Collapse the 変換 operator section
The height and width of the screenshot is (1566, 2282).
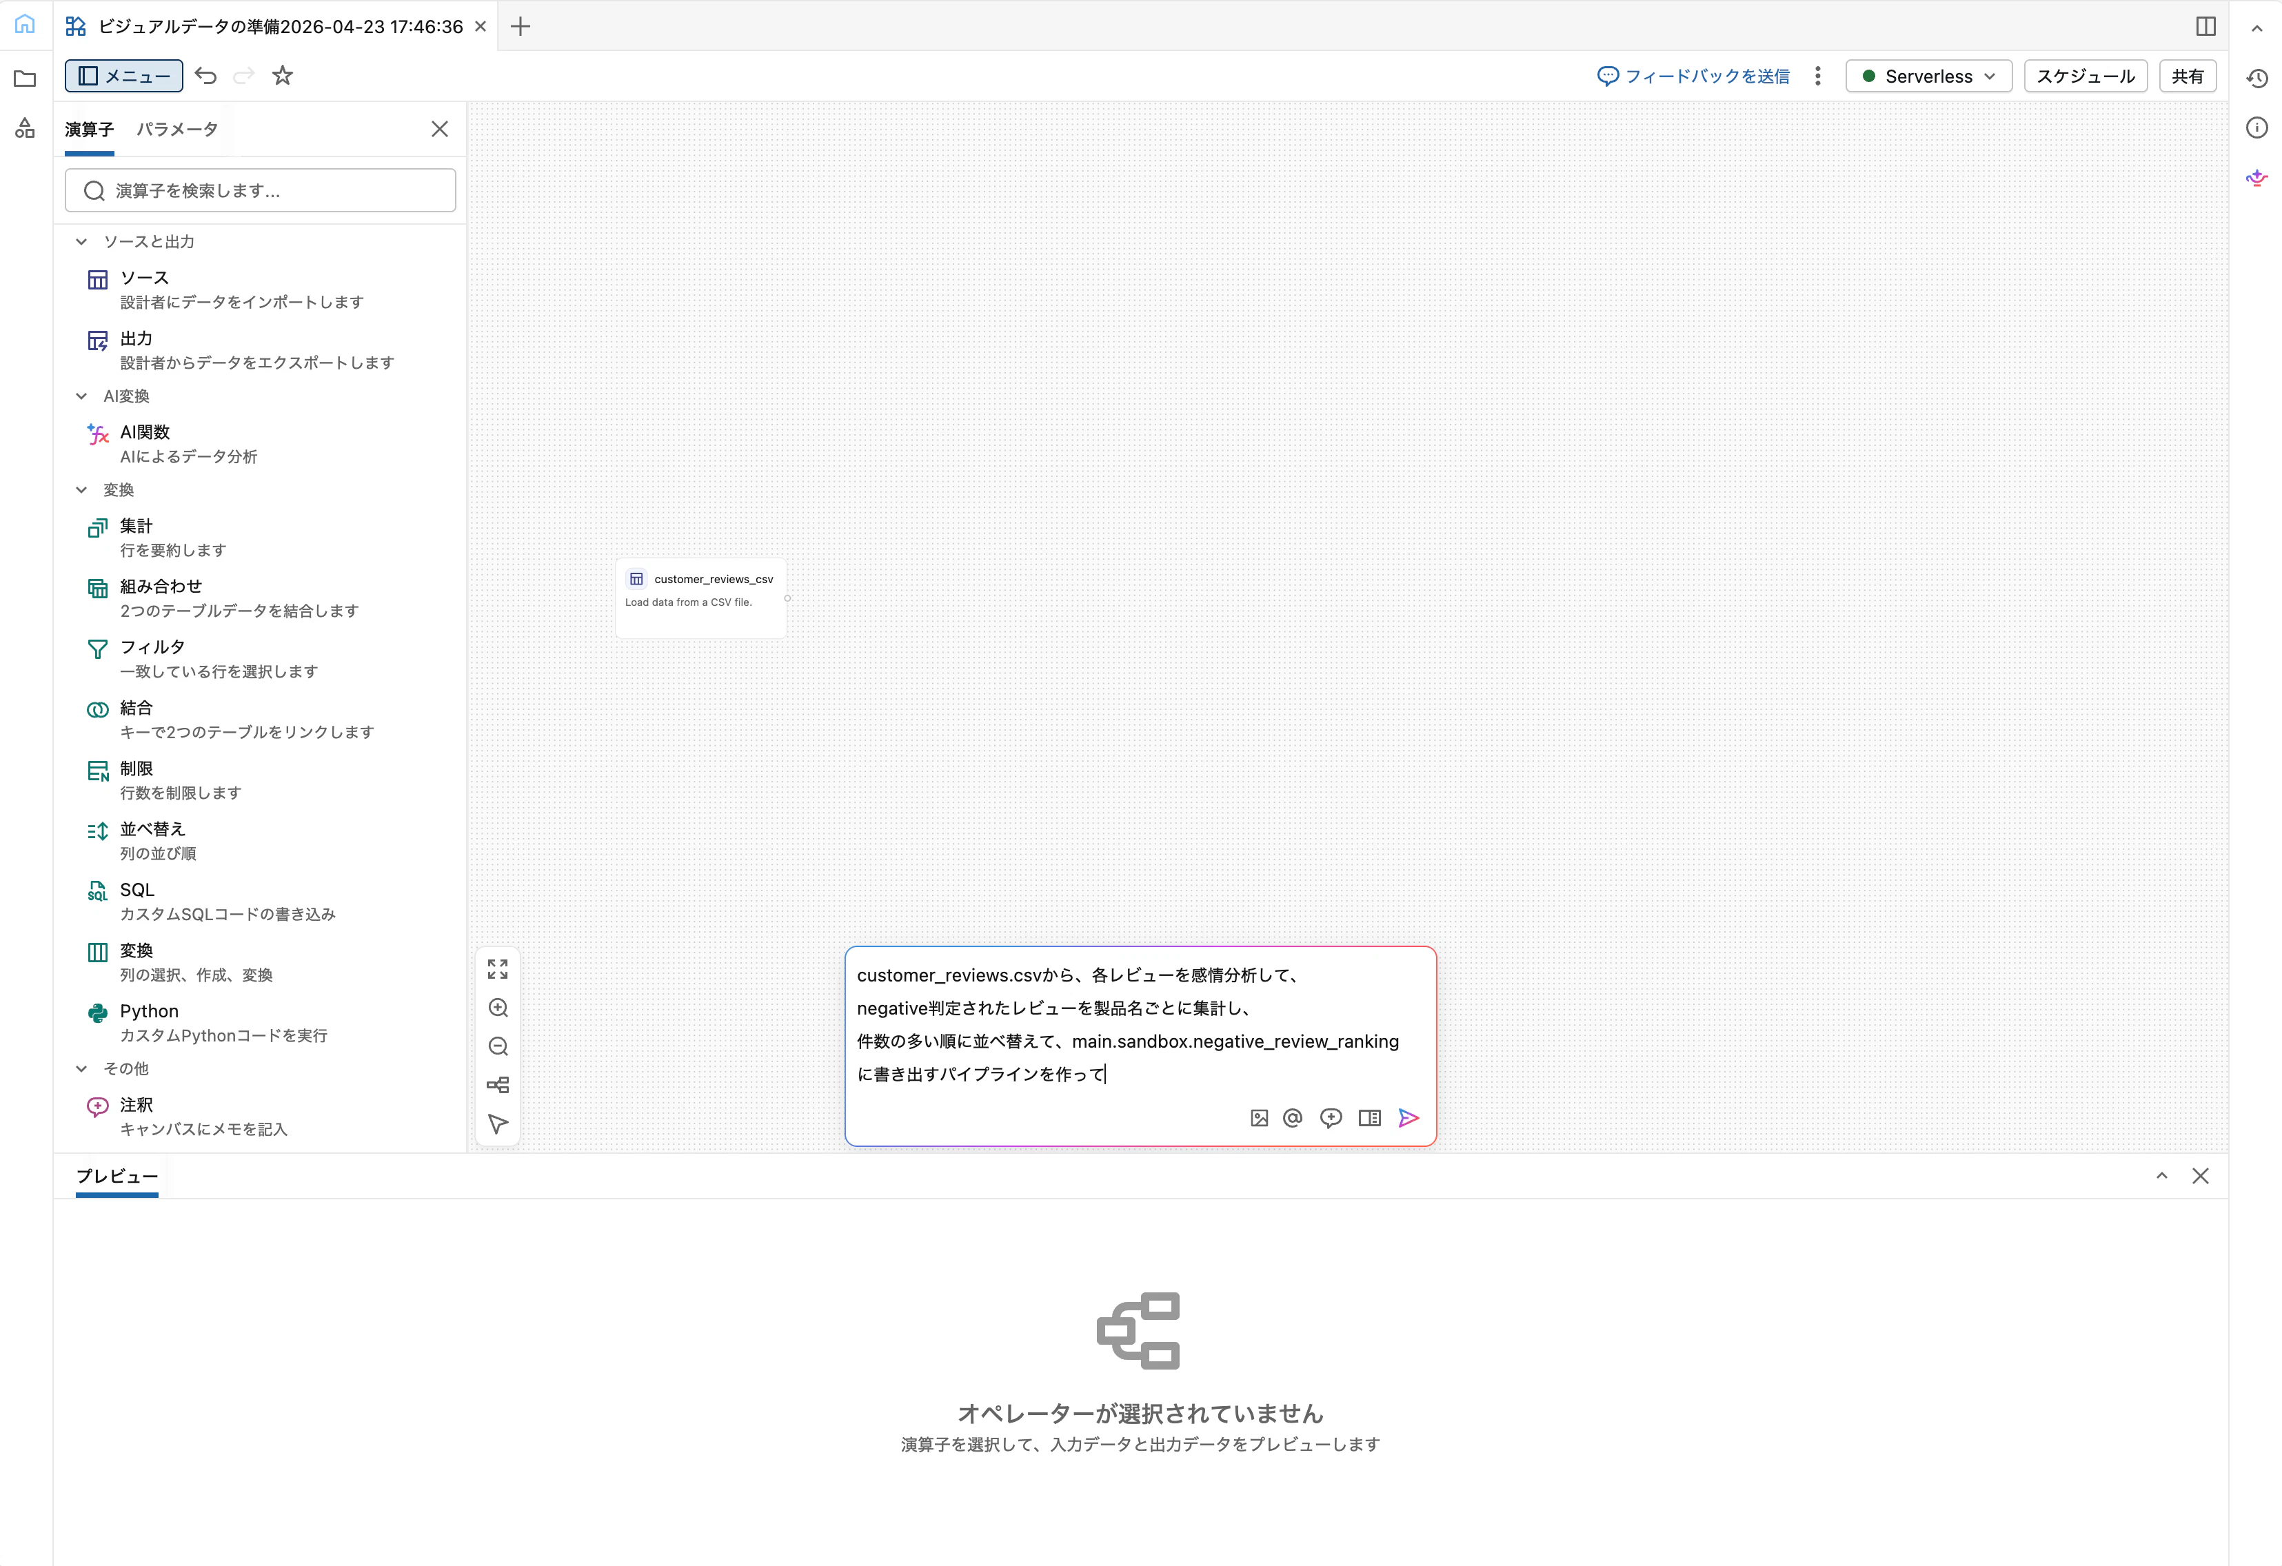pyautogui.click(x=81, y=489)
